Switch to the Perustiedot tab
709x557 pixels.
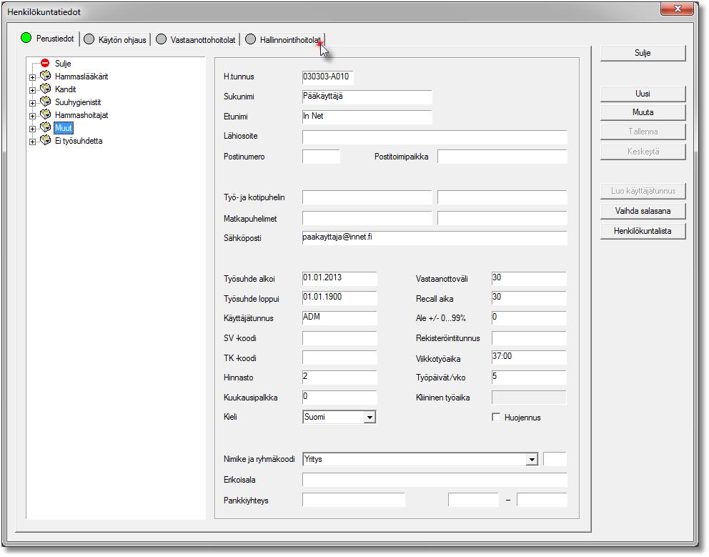click(x=49, y=39)
